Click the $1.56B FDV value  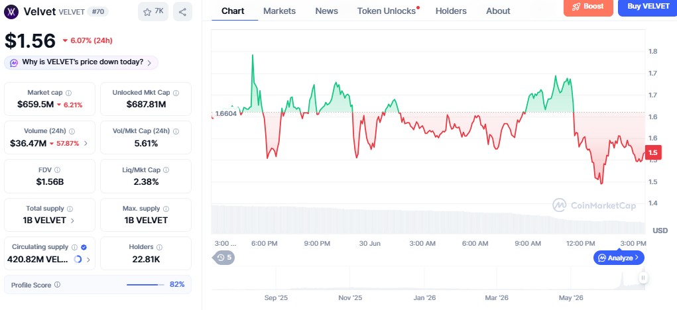50,182
